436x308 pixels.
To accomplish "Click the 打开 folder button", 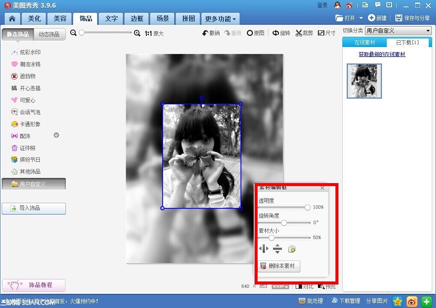I will 345,18.
